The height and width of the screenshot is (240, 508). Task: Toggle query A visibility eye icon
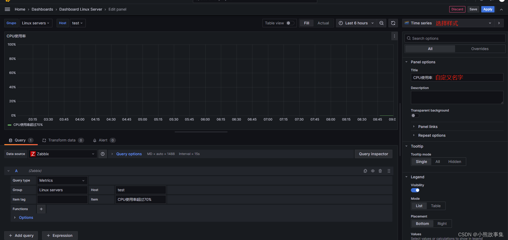click(x=373, y=171)
